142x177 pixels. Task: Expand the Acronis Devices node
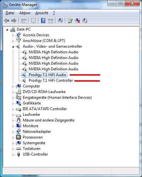pos(13,35)
